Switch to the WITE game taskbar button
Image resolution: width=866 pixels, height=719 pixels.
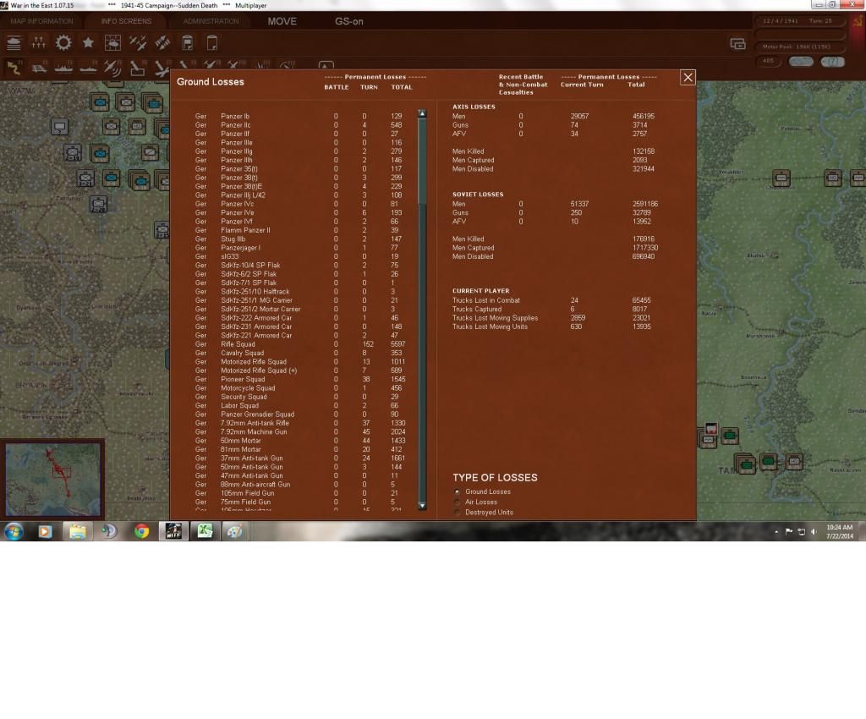coord(173,531)
